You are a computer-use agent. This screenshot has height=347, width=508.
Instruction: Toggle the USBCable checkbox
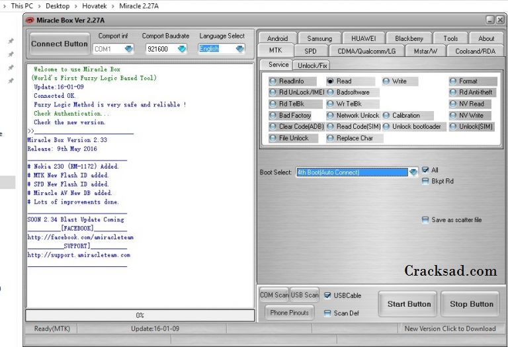[x=327, y=295]
